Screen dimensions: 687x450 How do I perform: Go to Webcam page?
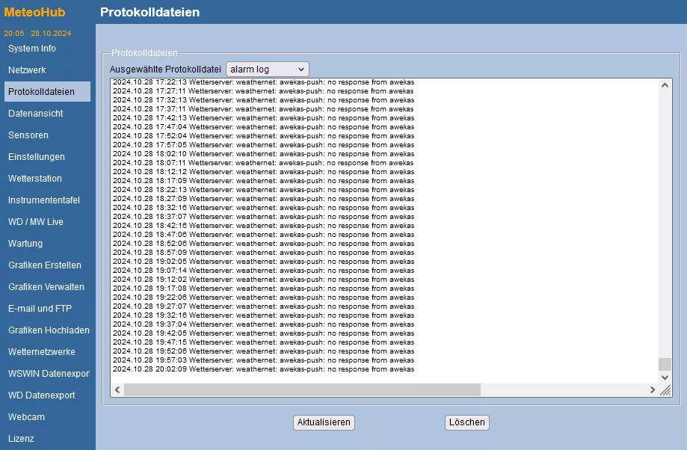point(26,417)
